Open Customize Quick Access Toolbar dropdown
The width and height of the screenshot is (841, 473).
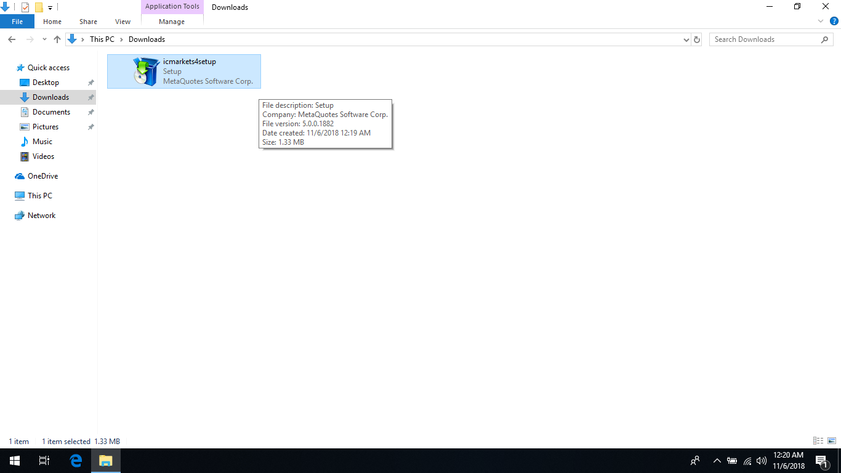[x=50, y=8]
